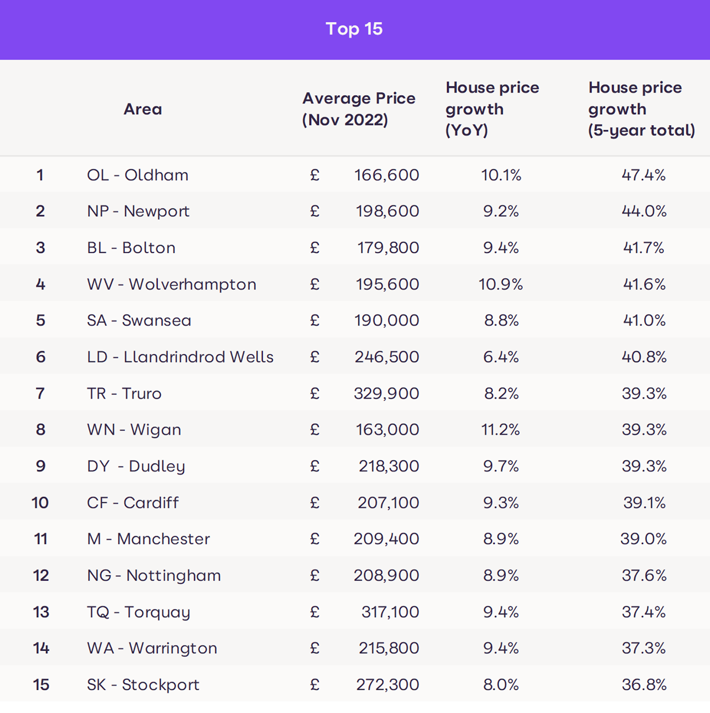This screenshot has width=710, height=713.
Task: Select Newport's 5-year growth 44.0%
Action: 644,211
